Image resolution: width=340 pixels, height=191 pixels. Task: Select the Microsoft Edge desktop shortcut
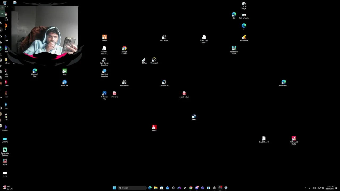tap(35, 73)
